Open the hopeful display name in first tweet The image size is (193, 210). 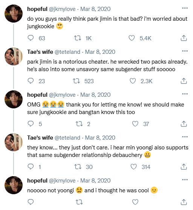[x=37, y=9]
